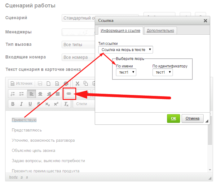Screen dimensions: 216x185
Task: Click the Менеджеры selection field
Action: 78,32
